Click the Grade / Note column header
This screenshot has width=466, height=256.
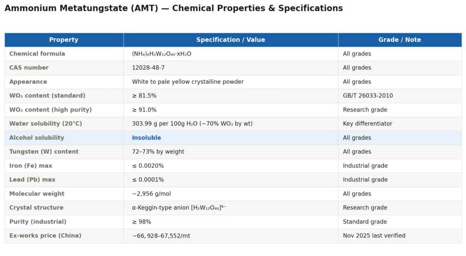(400, 40)
